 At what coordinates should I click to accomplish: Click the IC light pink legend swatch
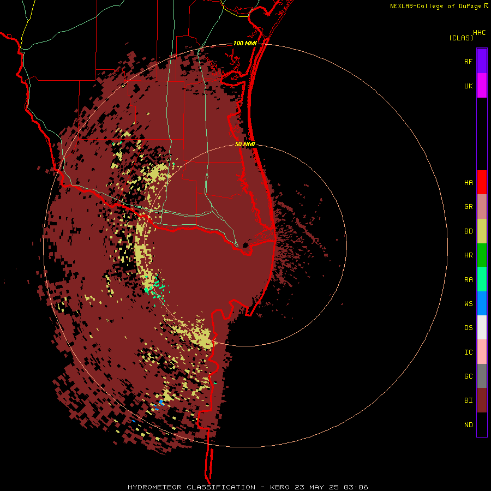coord(482,352)
